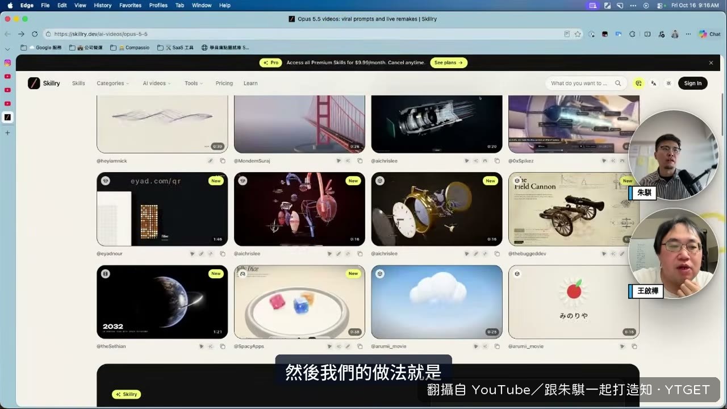Click the category badge on the eyad.com/qr video
This screenshot has height=409, width=727.
tap(105, 181)
